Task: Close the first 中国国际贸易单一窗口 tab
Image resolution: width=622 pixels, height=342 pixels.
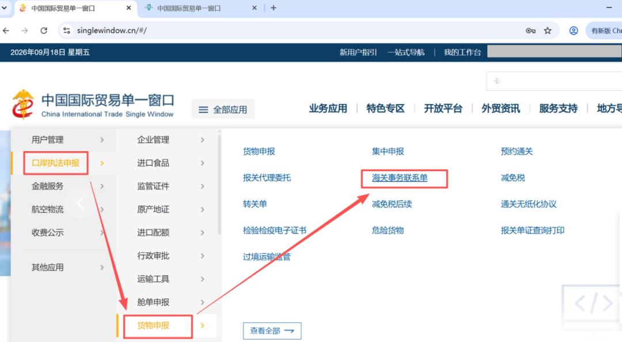Action: point(128,8)
